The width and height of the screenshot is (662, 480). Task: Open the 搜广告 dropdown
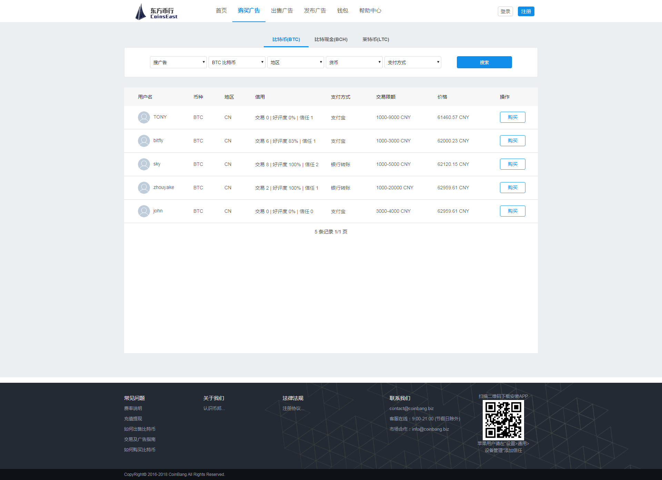[178, 62]
